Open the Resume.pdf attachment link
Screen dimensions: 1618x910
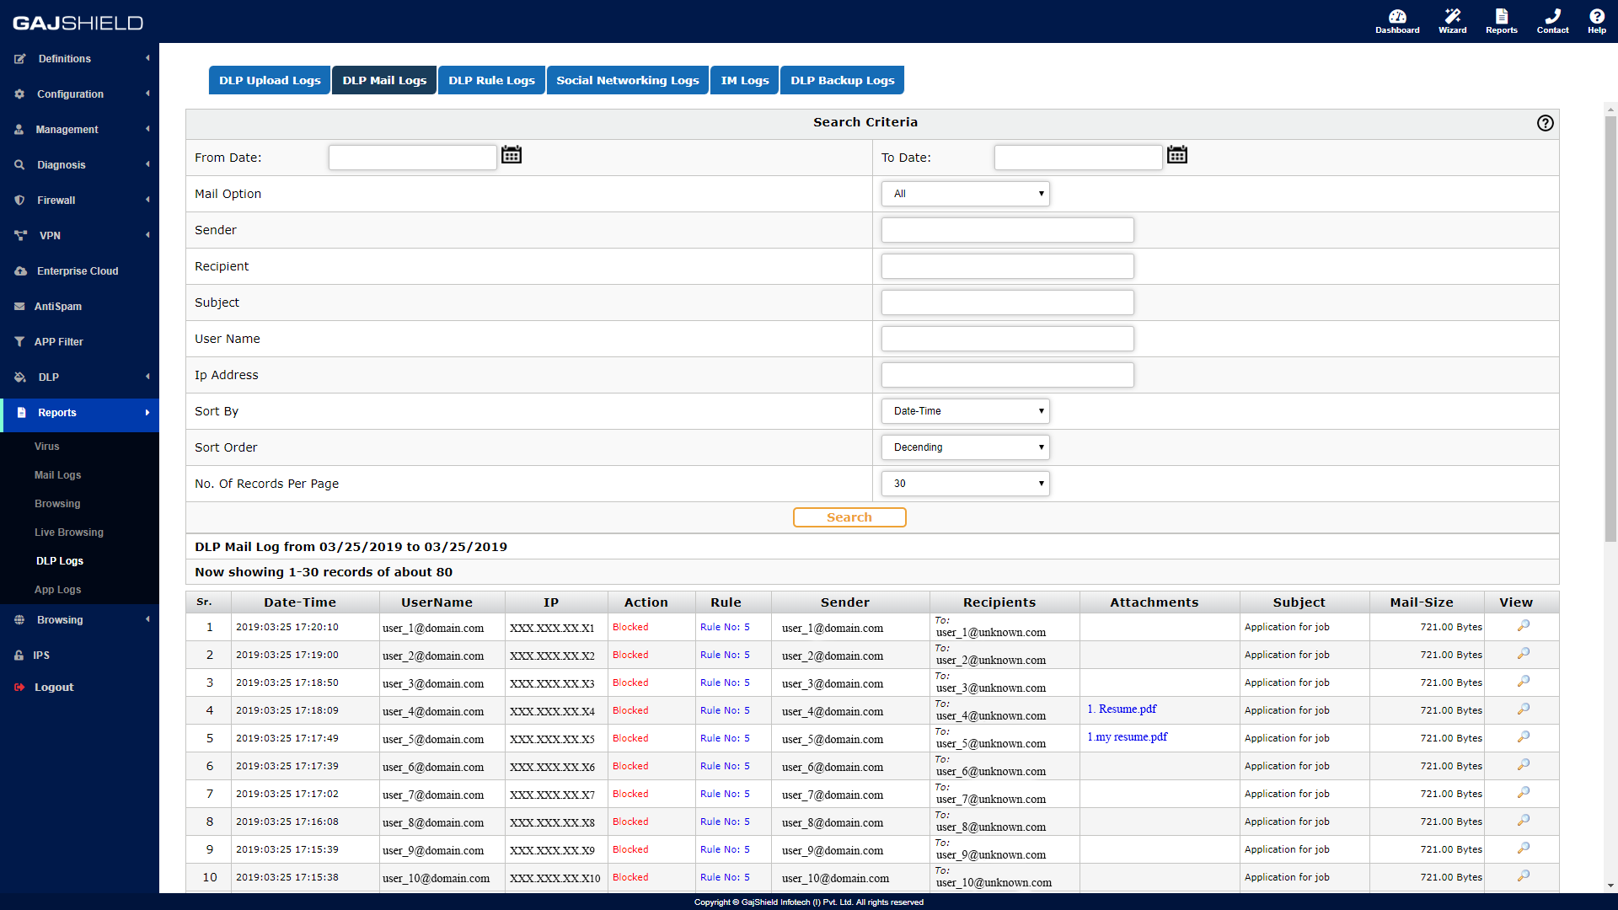1122,709
